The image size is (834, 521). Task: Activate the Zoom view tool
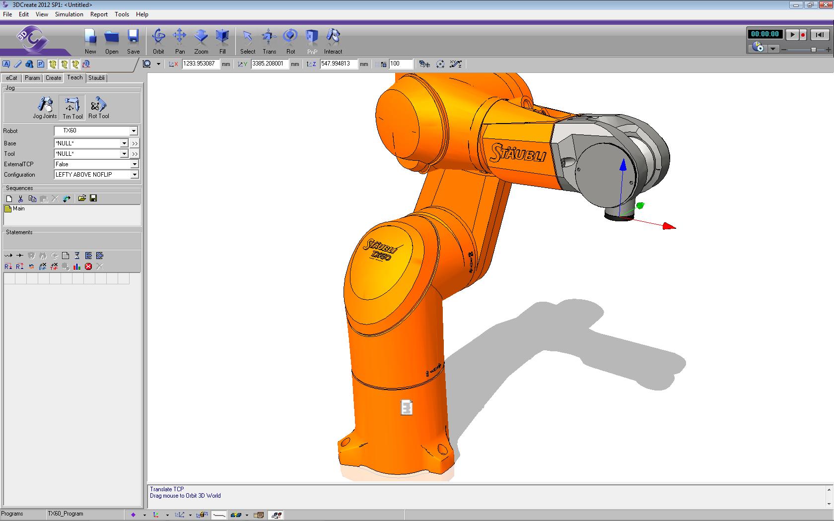[x=201, y=41]
